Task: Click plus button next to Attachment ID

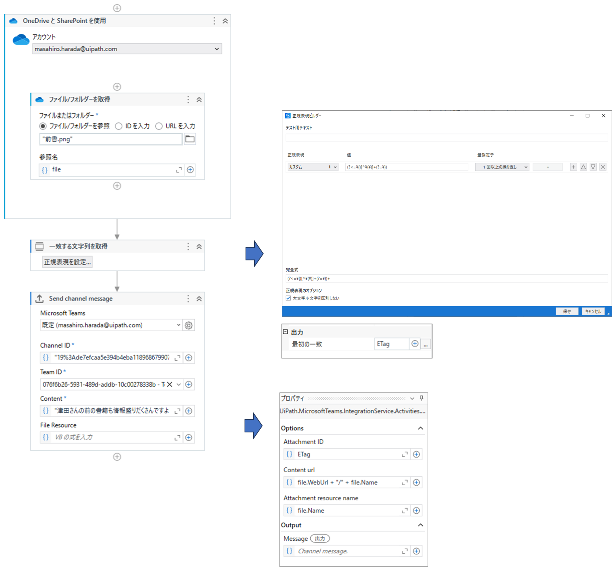Action: [416, 454]
